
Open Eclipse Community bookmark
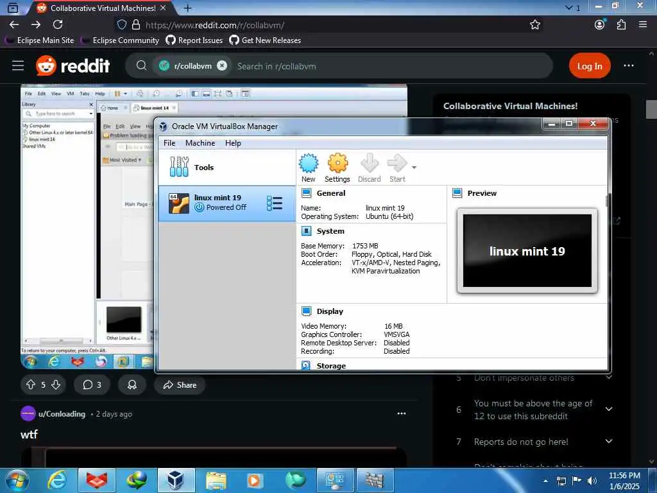click(120, 40)
